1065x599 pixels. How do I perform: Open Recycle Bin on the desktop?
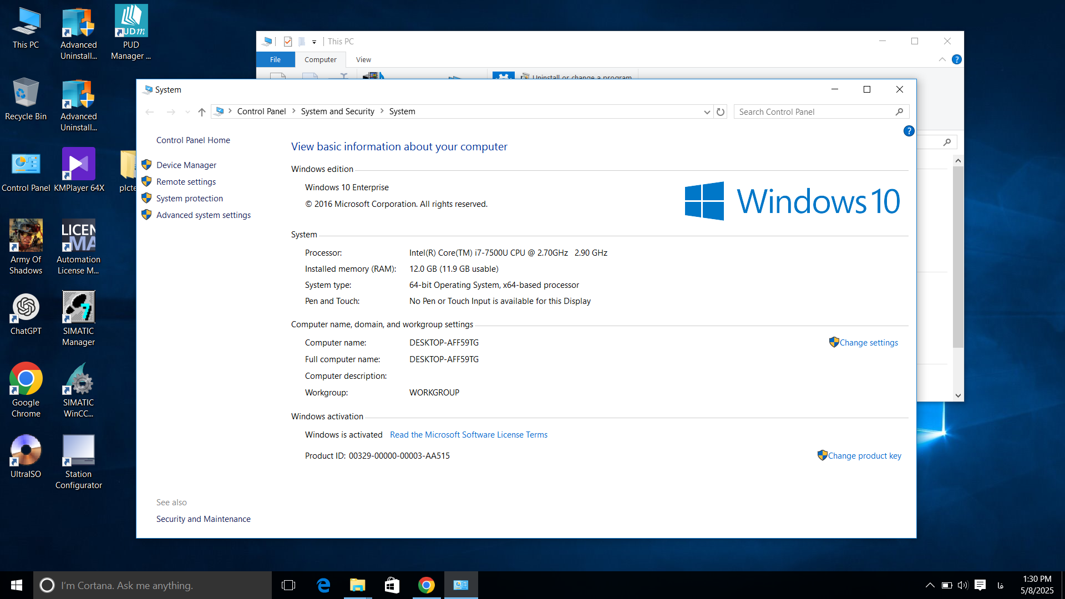tap(26, 99)
